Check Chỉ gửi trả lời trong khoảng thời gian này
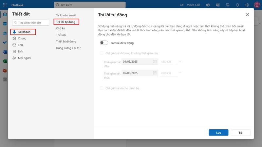 pos(102,53)
